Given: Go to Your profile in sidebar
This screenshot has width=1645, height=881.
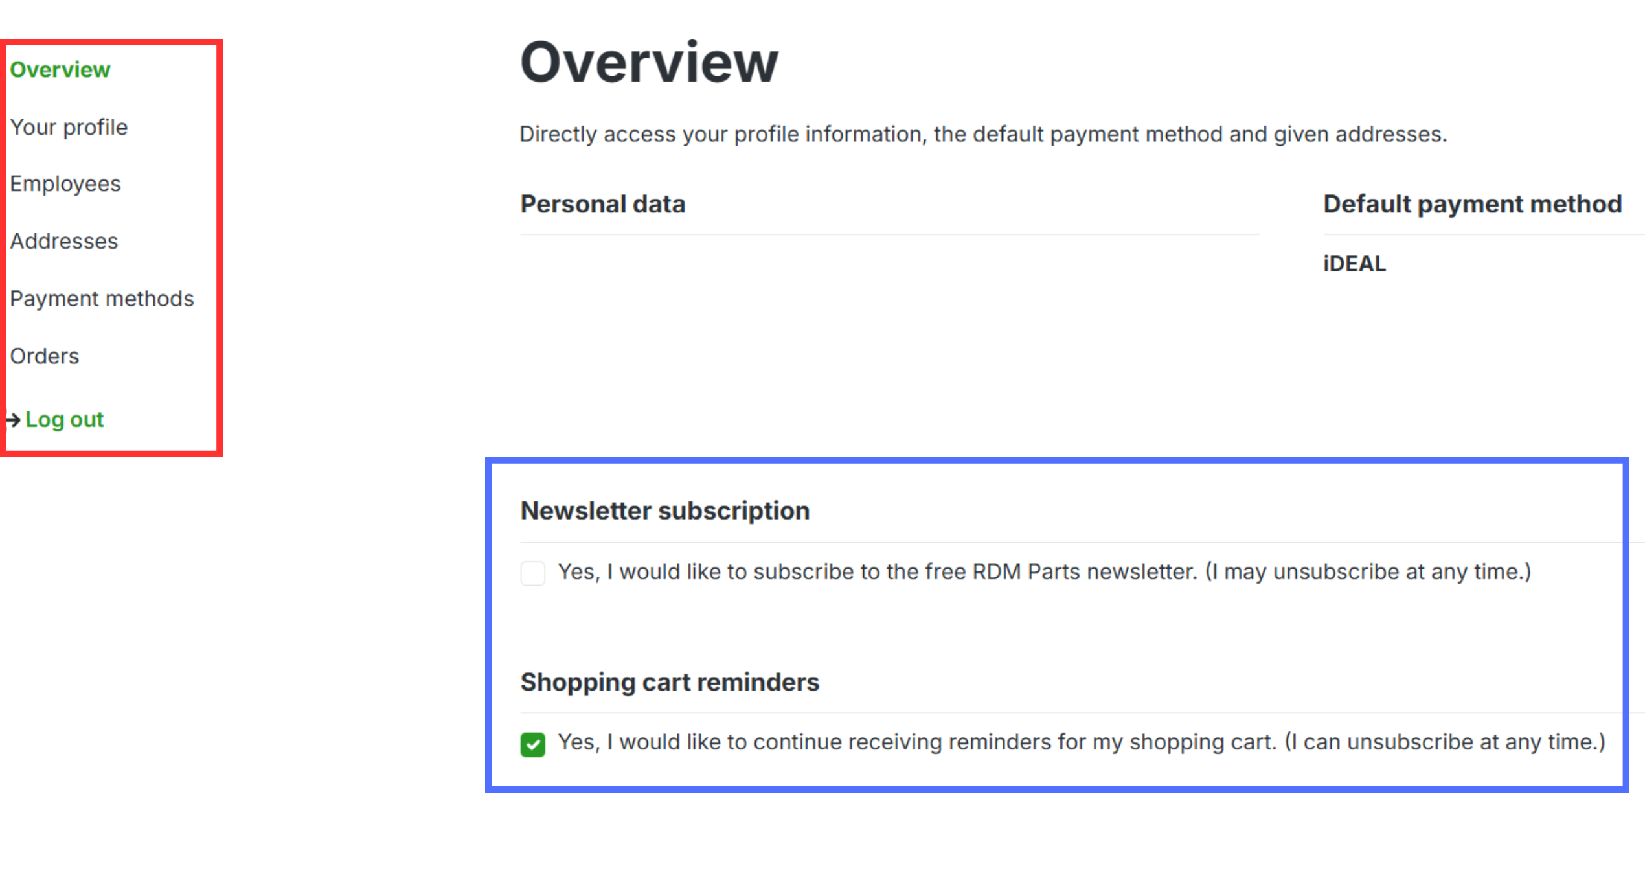Looking at the screenshot, I should pyautogui.click(x=69, y=128).
